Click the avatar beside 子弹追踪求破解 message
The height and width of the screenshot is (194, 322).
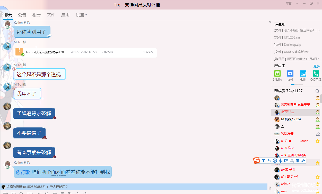[x=7, y=106]
